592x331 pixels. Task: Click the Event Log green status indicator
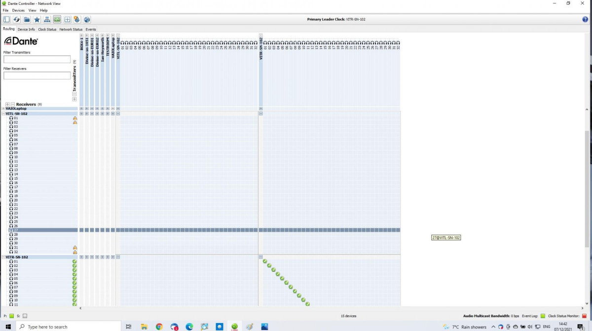543,316
